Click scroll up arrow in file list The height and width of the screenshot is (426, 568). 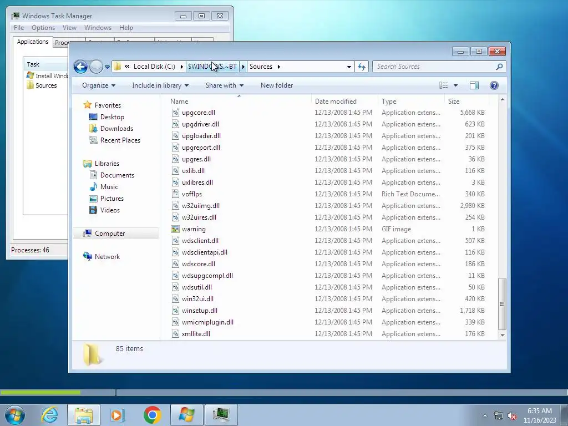[x=503, y=100]
